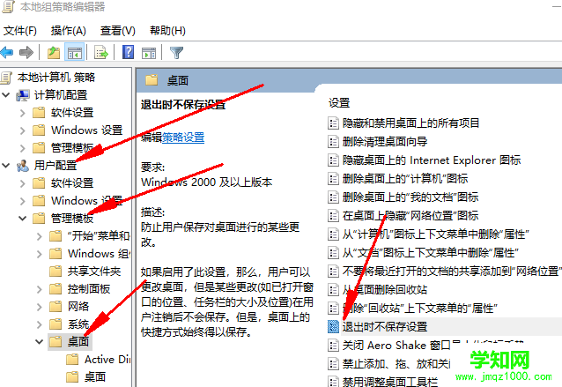
Task: Select 从"计算机"图标上下文菜单中删除"属性" policy
Action: (436, 234)
